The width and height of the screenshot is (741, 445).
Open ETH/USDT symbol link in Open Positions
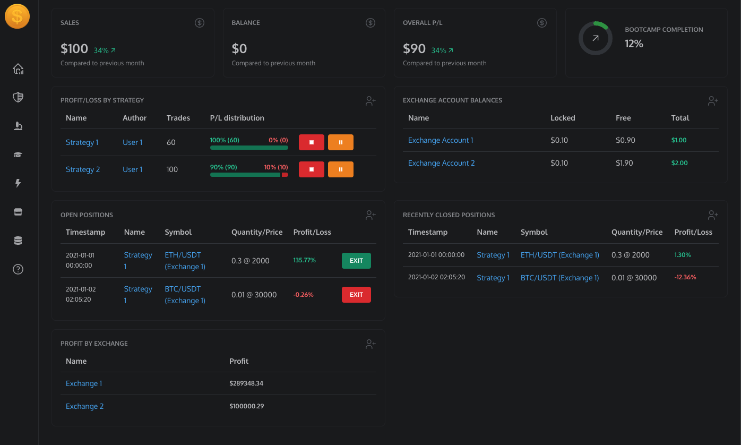tap(185, 261)
